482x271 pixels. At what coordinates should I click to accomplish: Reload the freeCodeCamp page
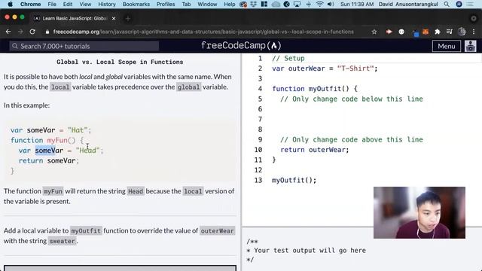coord(32,32)
